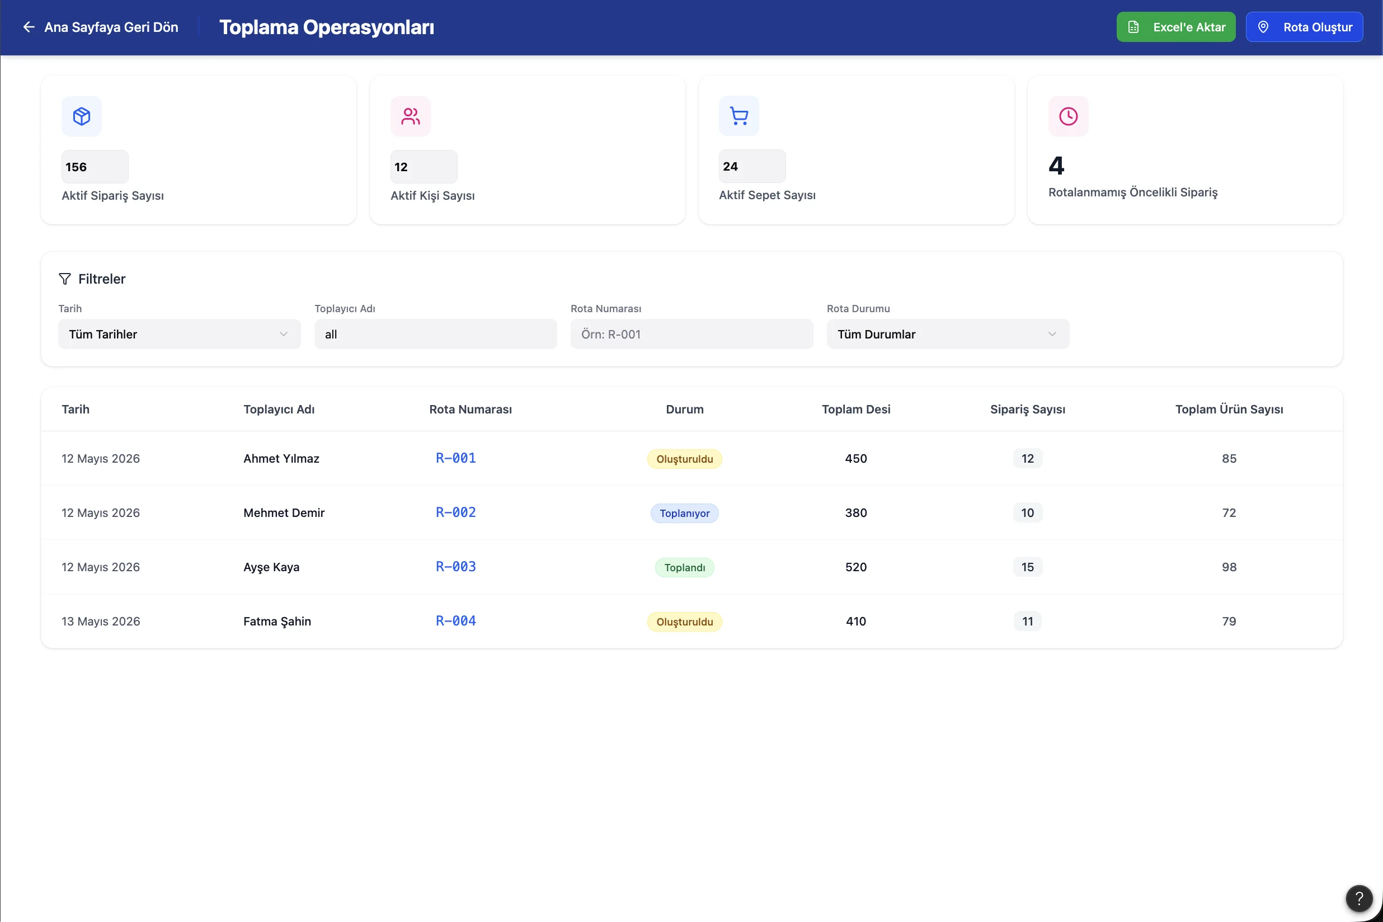Open route R-001 link
The height and width of the screenshot is (922, 1383).
pos(456,458)
